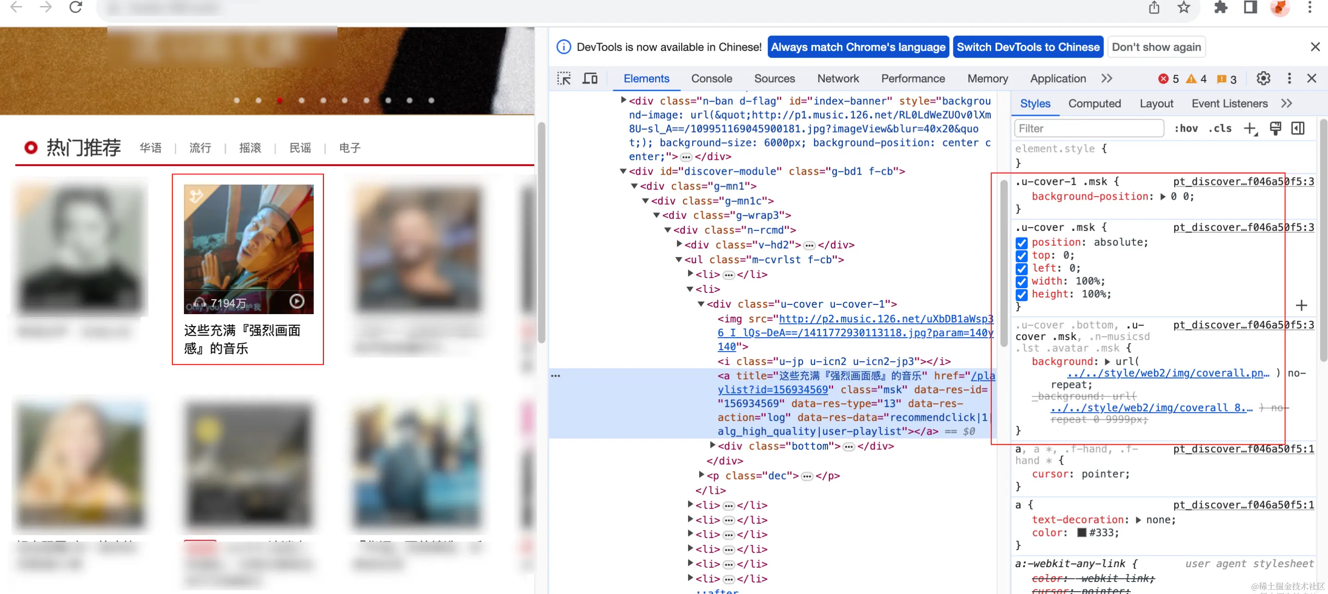
Task: Expand the p class="dec" element
Action: click(701, 475)
